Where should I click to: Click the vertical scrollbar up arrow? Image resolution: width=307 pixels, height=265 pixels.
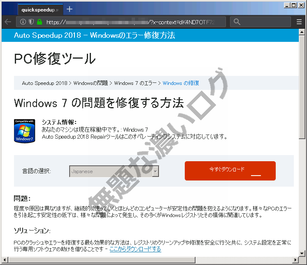tap(302, 32)
